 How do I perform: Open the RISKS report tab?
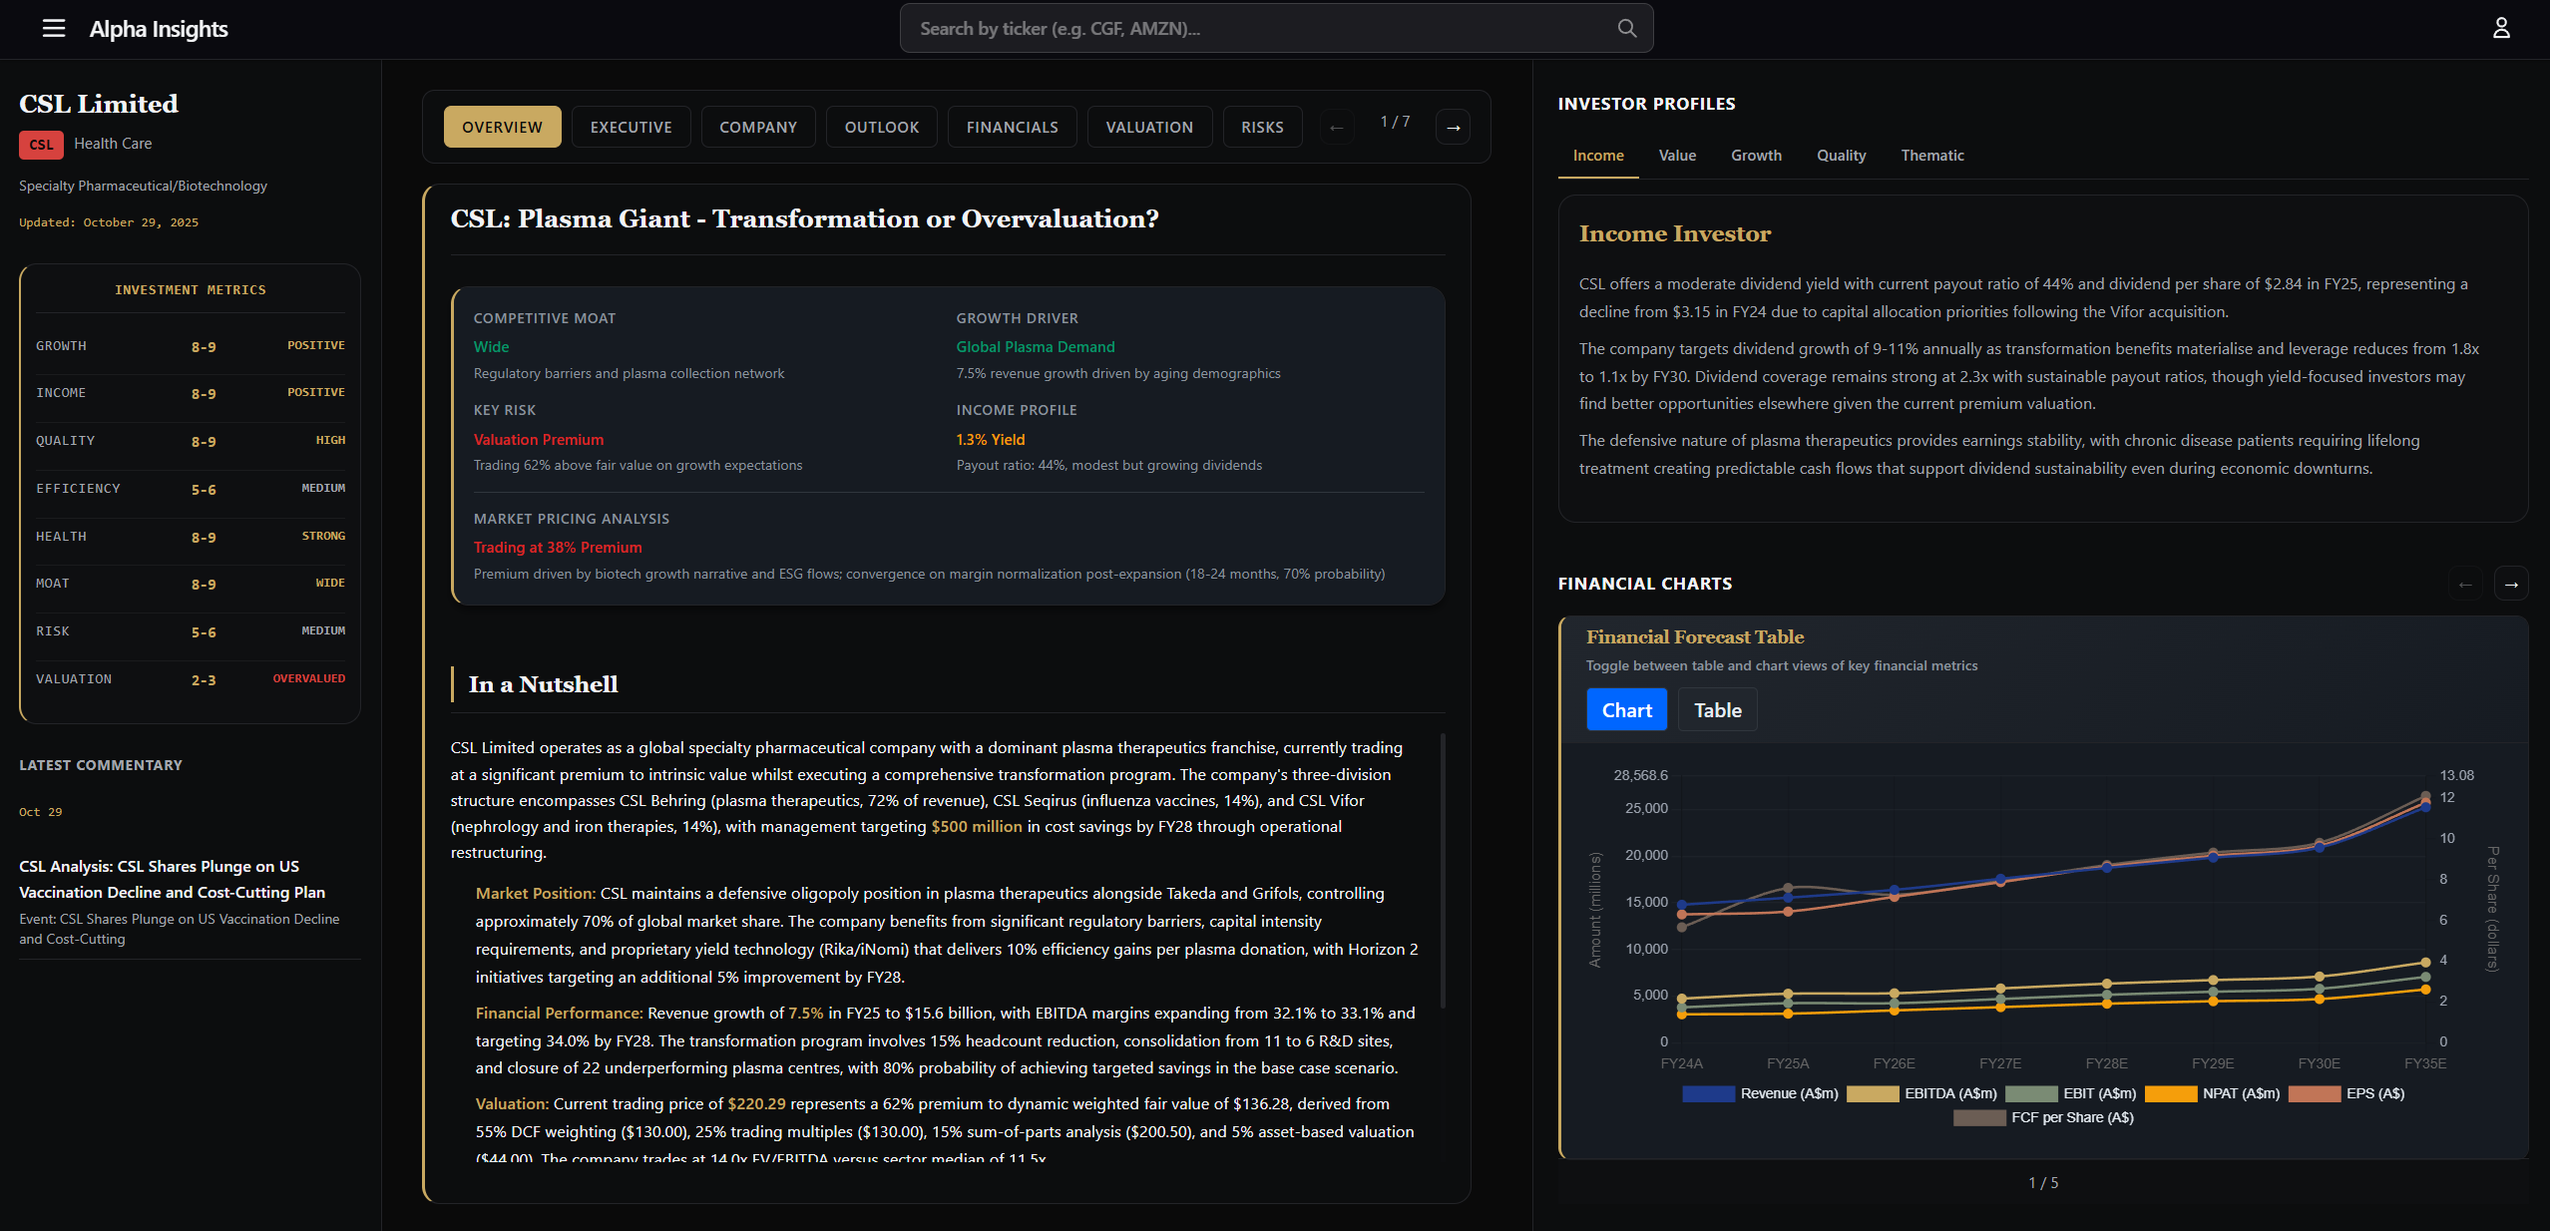coord(1262,127)
